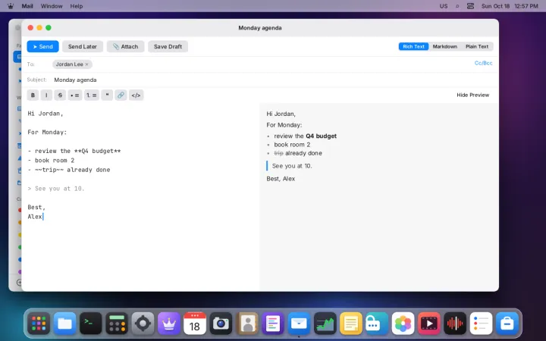Open the password lock app in the dock

pos(377,324)
